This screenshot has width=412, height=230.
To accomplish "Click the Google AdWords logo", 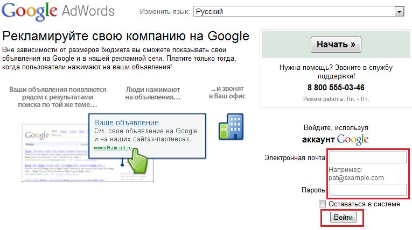I will [58, 11].
